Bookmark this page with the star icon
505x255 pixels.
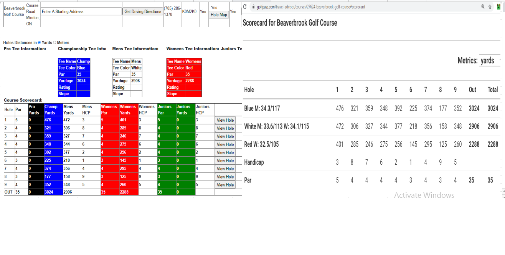(x=490, y=7)
